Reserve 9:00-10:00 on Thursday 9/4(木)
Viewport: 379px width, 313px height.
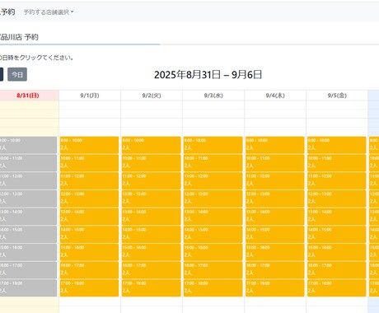pos(275,145)
